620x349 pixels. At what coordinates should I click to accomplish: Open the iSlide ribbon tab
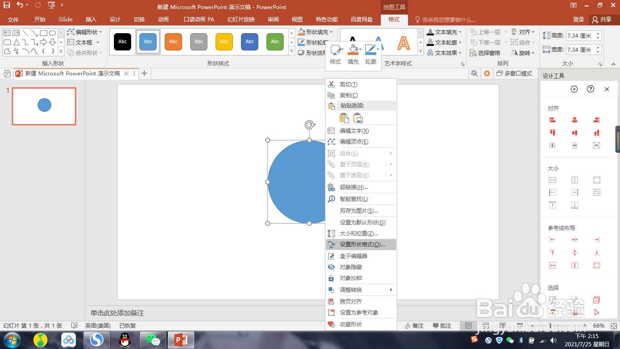pos(65,20)
